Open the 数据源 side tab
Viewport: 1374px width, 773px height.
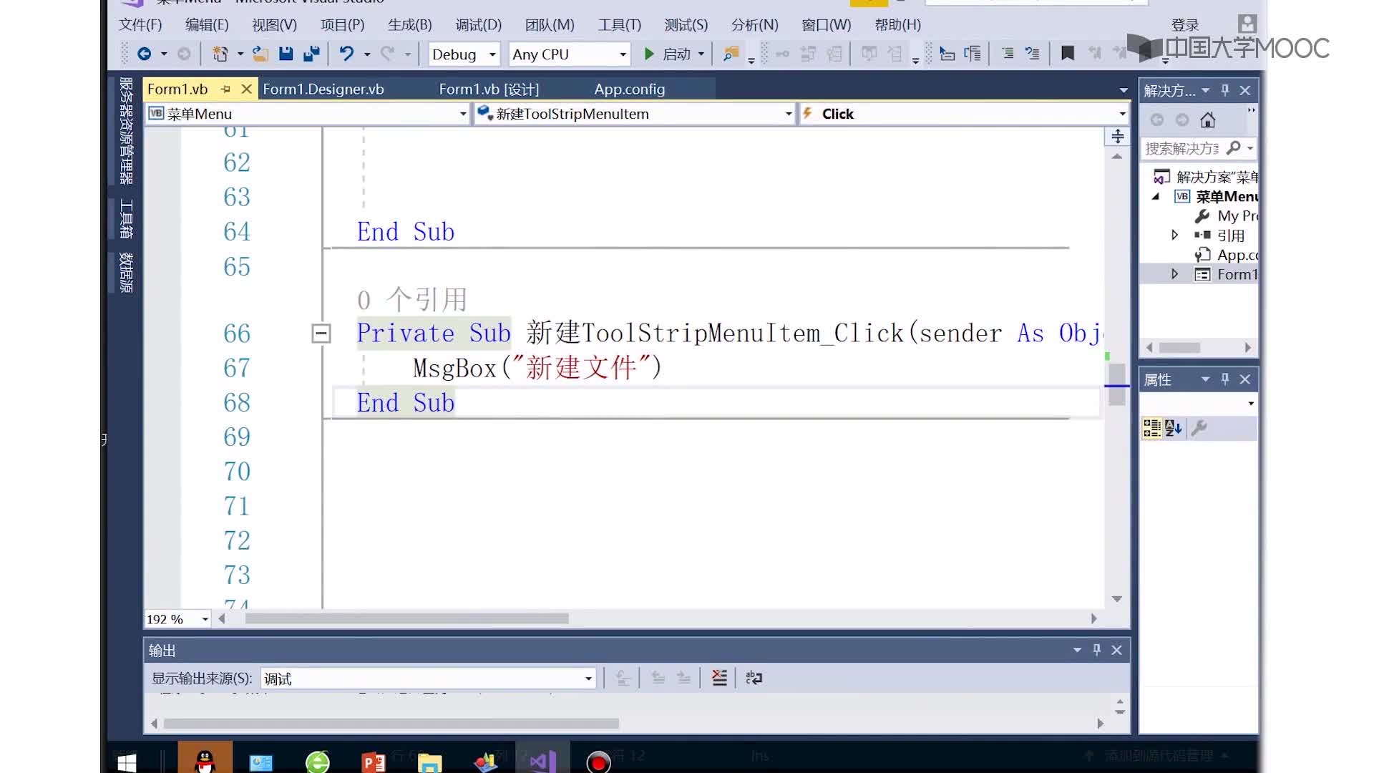[x=126, y=272]
